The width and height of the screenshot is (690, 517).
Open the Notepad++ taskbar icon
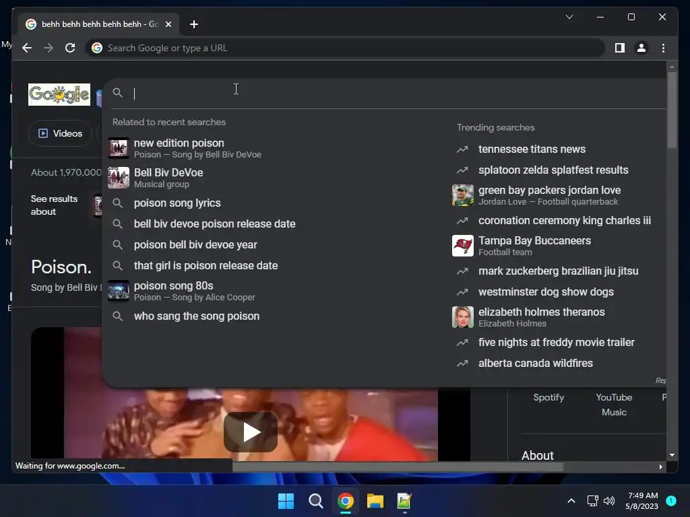pos(404,501)
